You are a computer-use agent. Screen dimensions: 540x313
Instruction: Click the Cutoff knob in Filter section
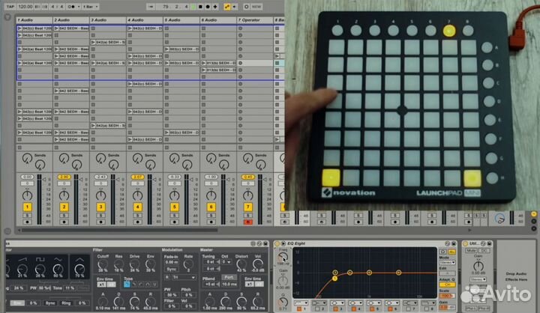102,265
